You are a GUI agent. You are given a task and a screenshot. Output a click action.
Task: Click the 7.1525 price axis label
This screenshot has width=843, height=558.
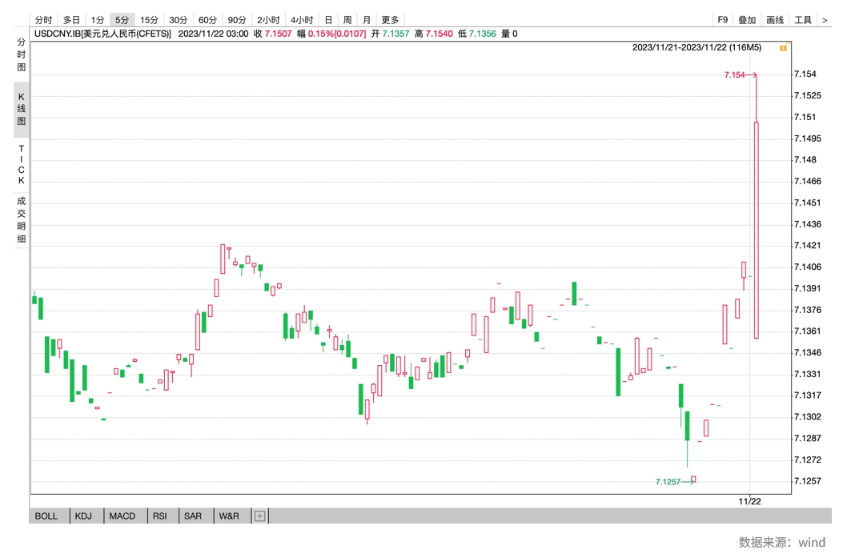click(808, 95)
